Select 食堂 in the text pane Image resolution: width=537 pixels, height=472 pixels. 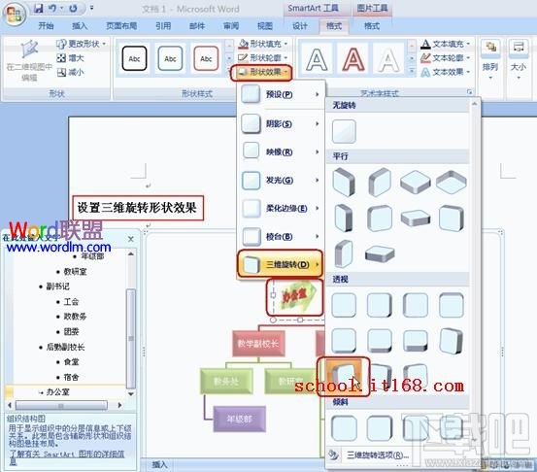point(71,362)
